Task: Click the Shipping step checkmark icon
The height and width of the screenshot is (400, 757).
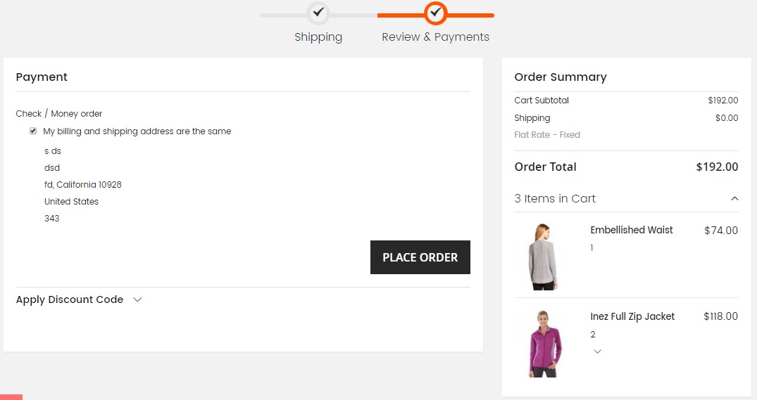Action: click(318, 13)
